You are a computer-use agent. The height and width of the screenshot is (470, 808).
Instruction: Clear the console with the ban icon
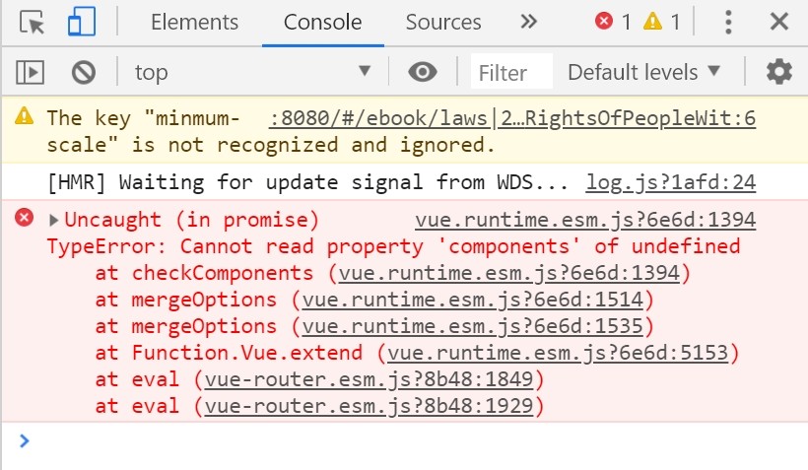coord(84,72)
